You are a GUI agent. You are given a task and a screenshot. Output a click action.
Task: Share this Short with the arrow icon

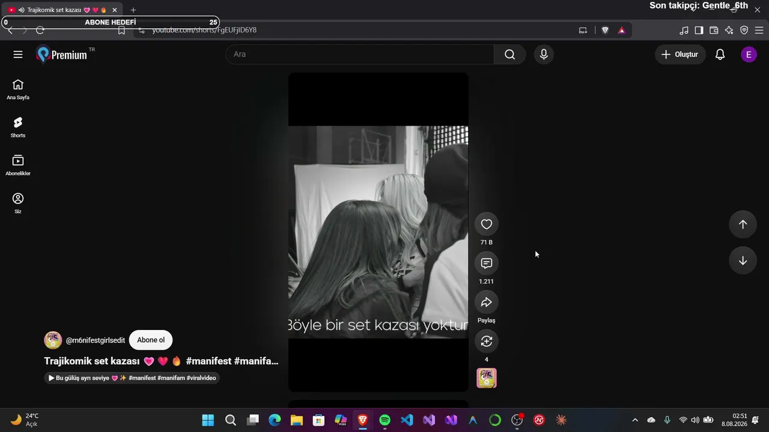click(x=487, y=302)
